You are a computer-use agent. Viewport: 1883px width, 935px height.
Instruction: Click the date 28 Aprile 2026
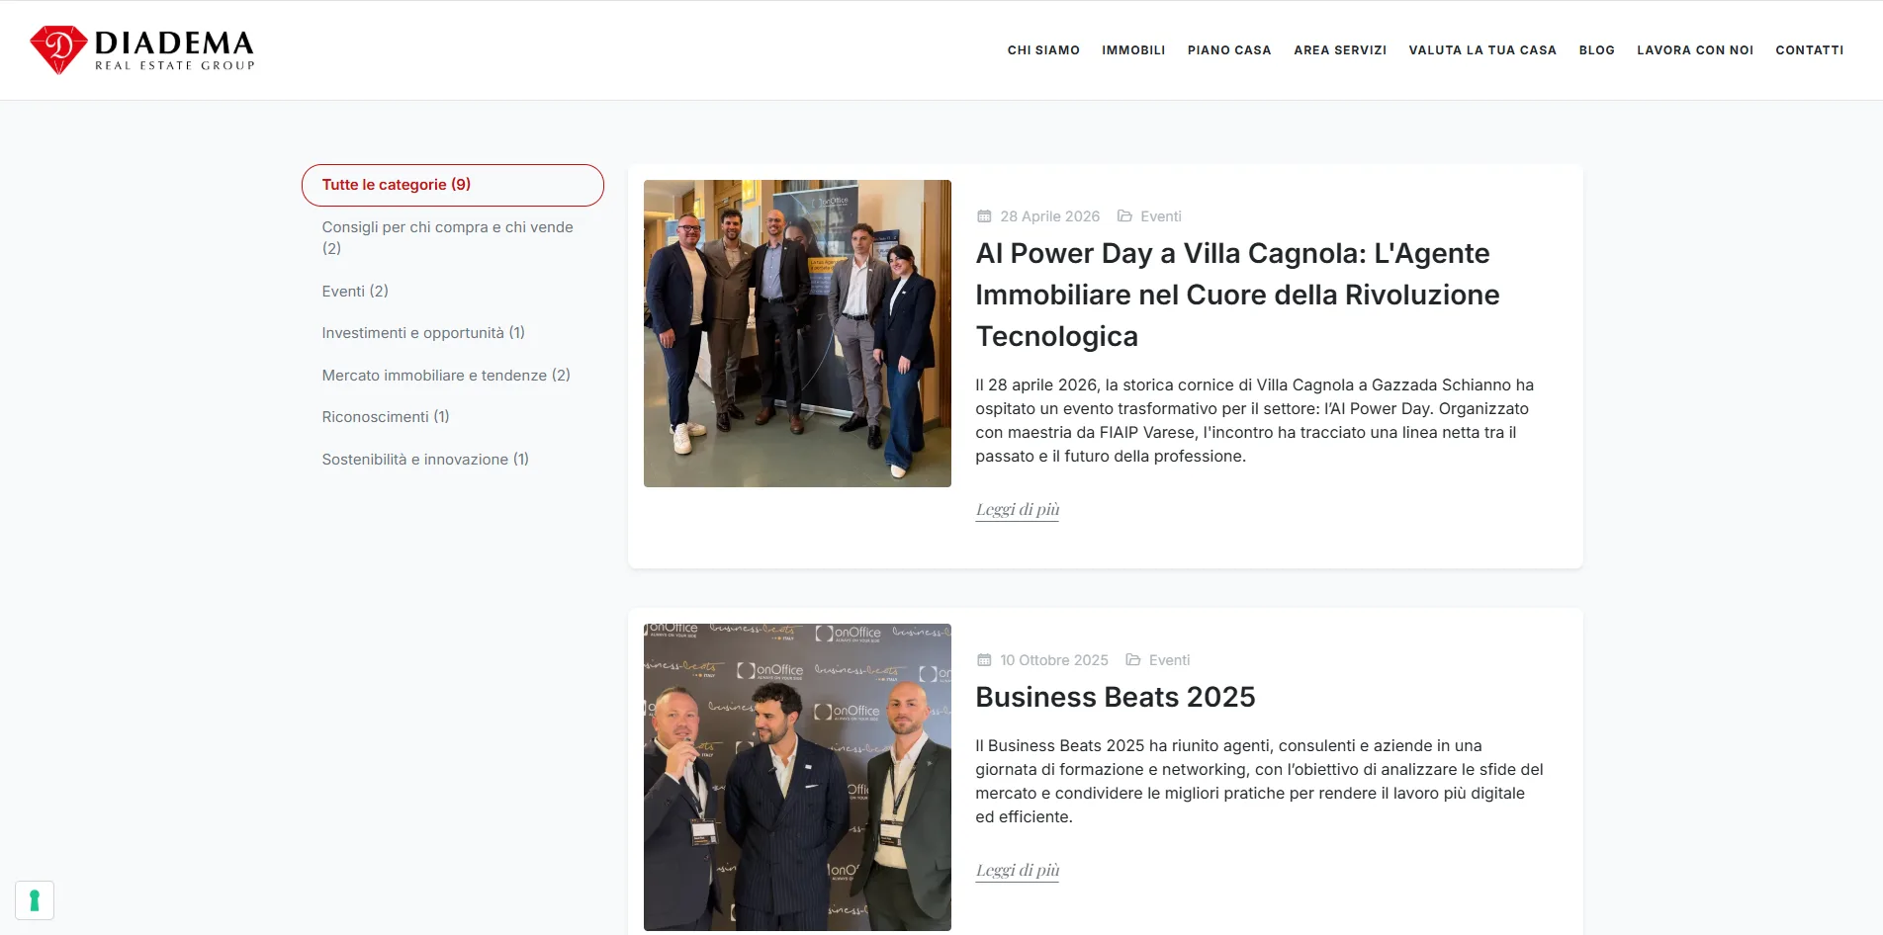(1049, 216)
